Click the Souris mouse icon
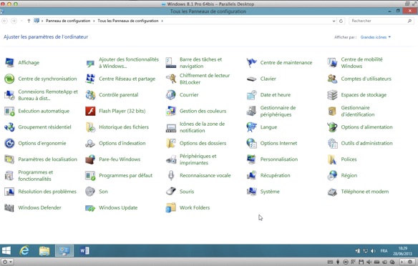This screenshot has width=418, height=266. click(171, 192)
